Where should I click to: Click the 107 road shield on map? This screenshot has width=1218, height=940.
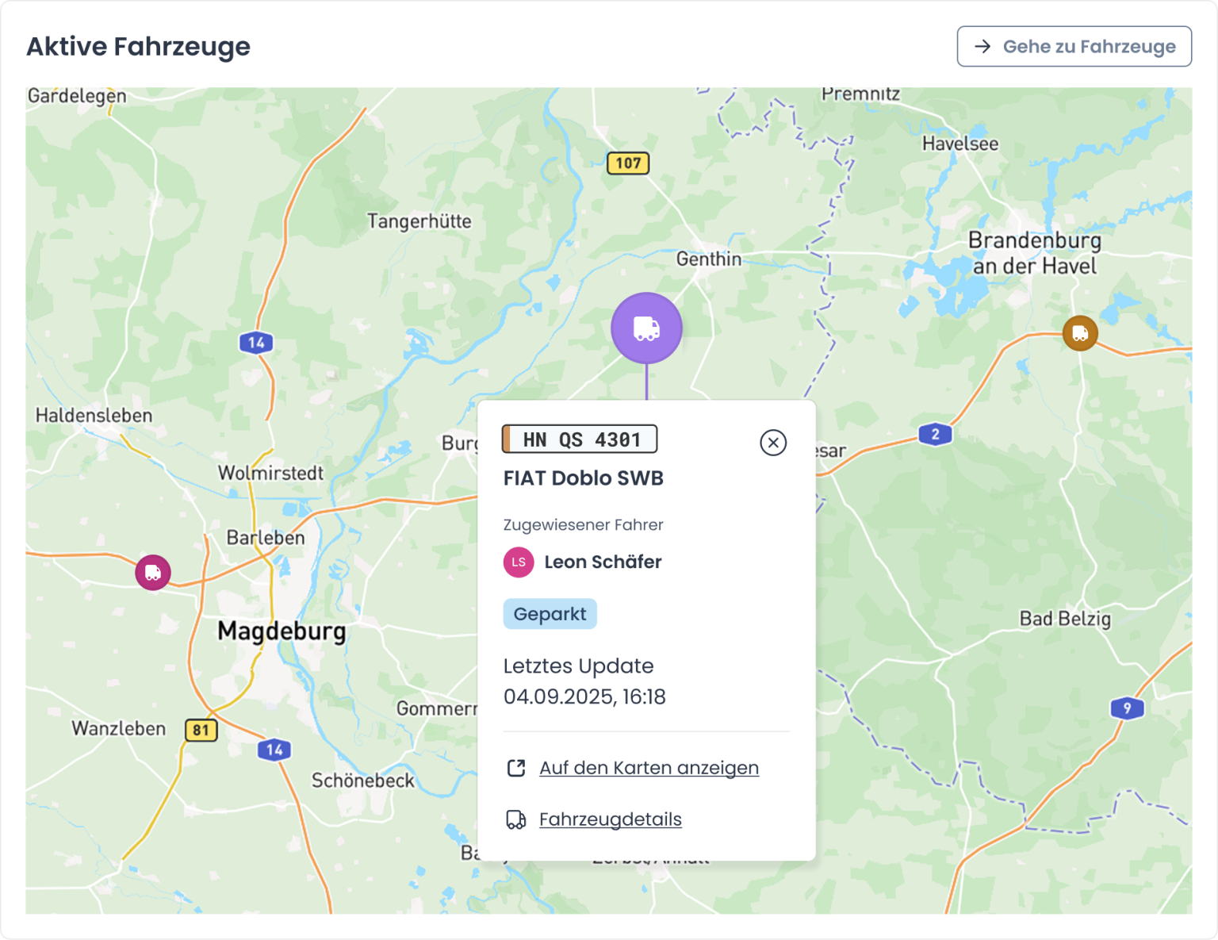[628, 163]
